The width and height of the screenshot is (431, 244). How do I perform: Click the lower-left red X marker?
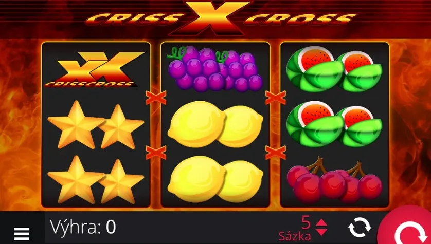pos(156,153)
